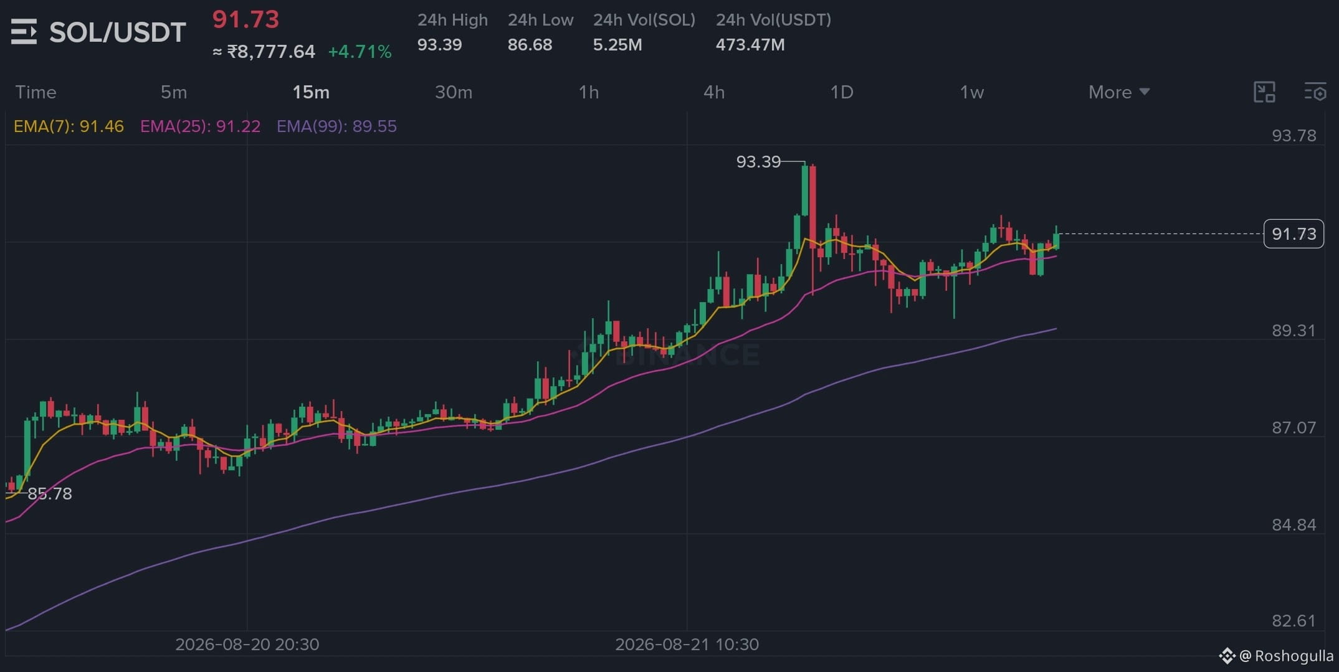Open the chart indicator settings icon
The image size is (1339, 672).
point(1315,92)
